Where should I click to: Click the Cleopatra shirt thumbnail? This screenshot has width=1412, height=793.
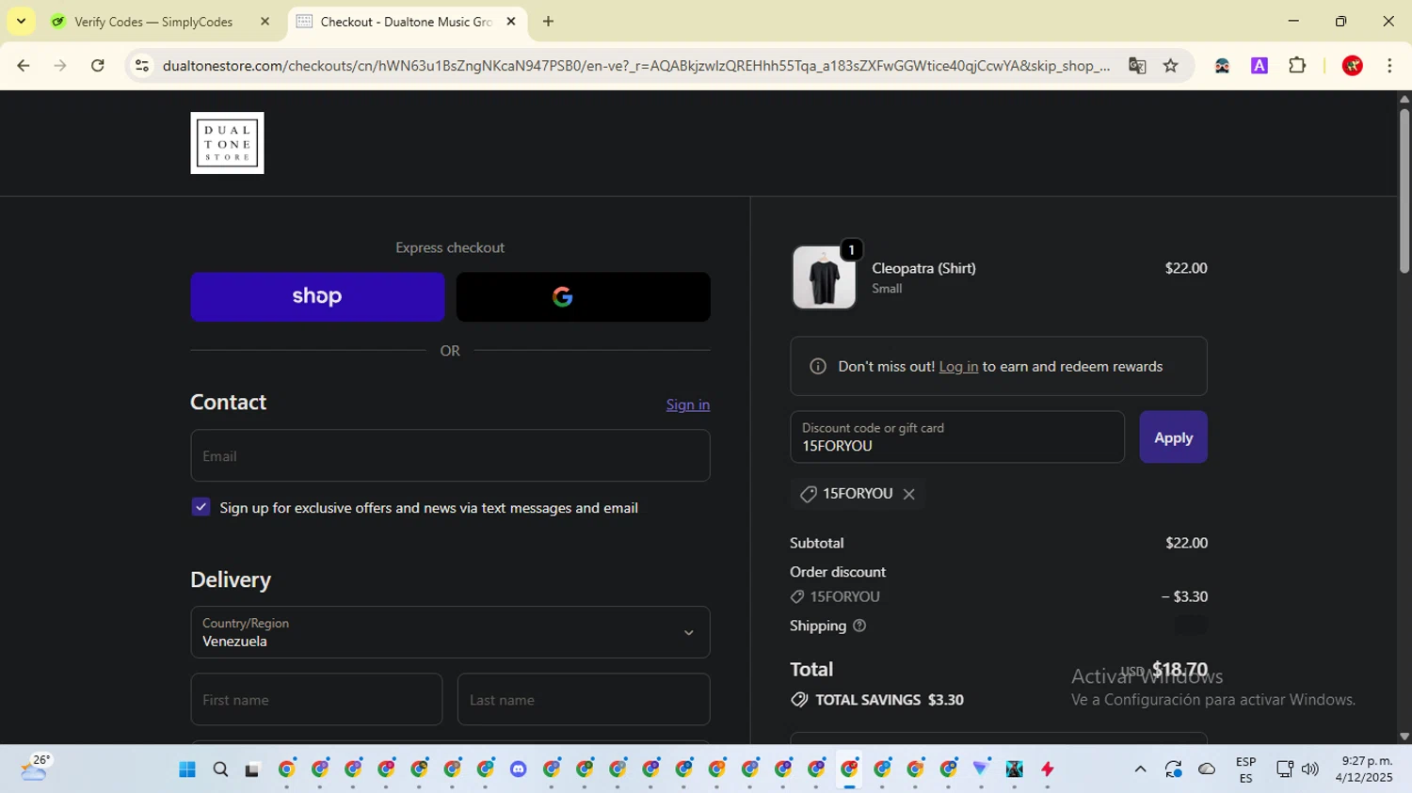(x=824, y=278)
